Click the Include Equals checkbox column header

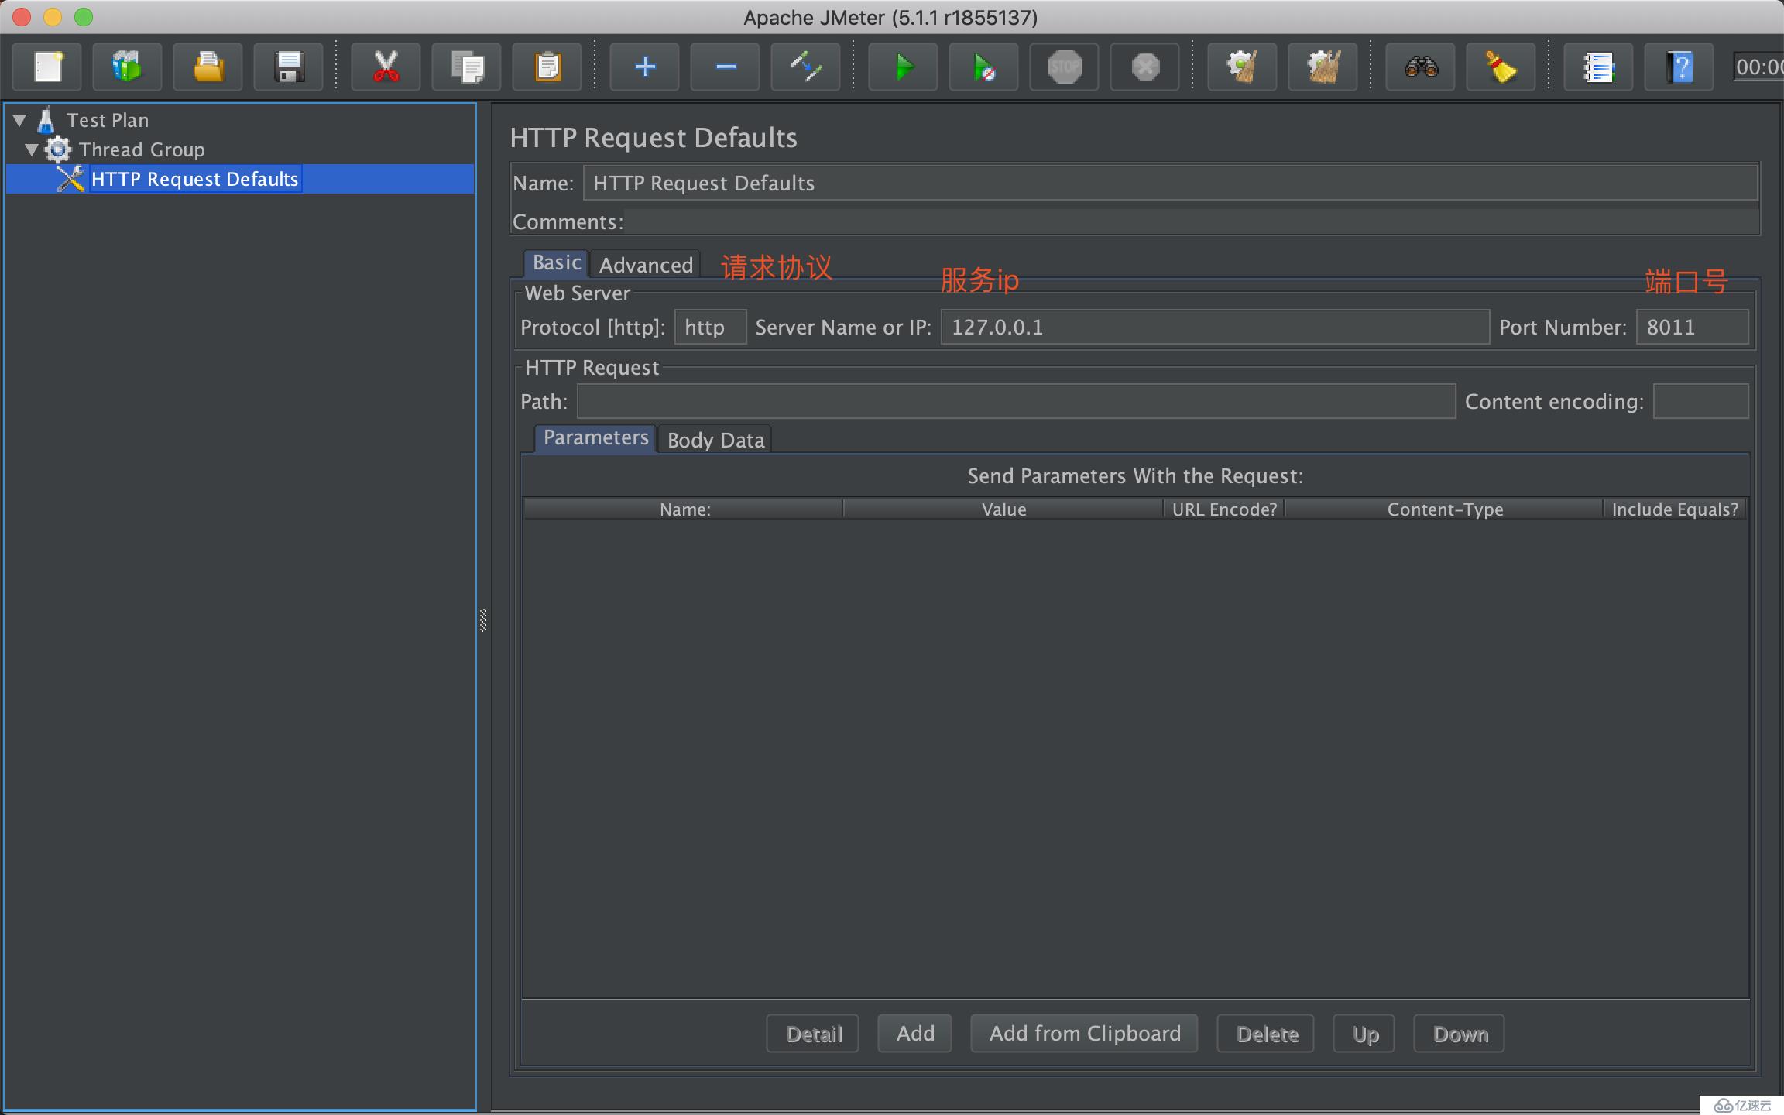pos(1676,509)
